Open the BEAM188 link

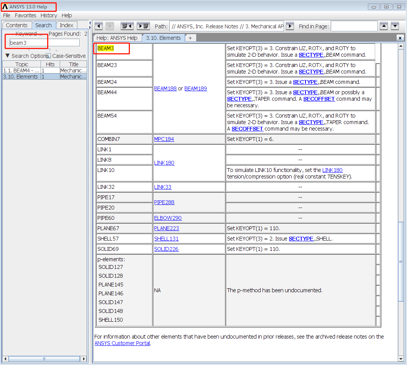click(165, 89)
